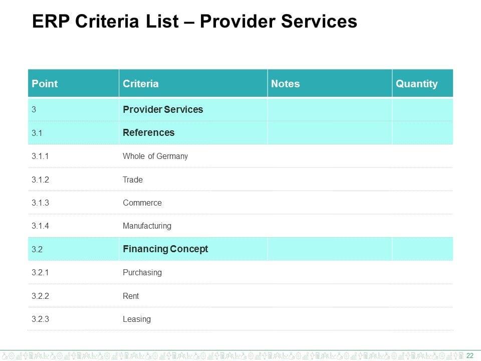The height and width of the screenshot is (361, 481).
Task: Select the 'Commerce' criteria row
Action: click(x=142, y=203)
